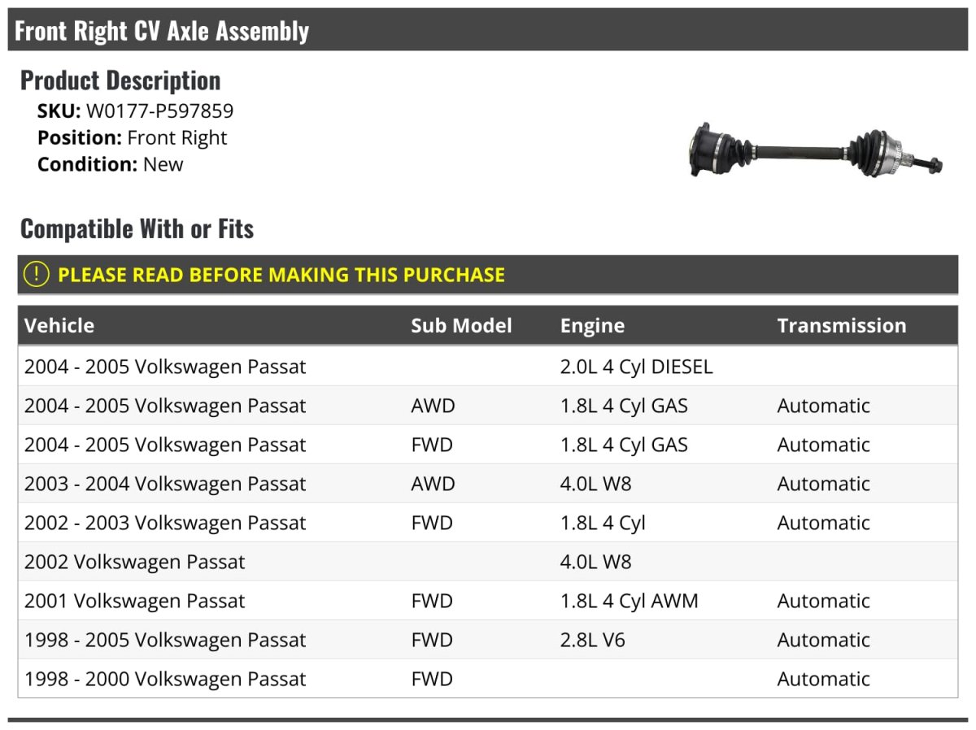Image resolution: width=976 pixels, height=730 pixels.
Task: Click the 2.8L V6 engine cell
Action: pyautogui.click(x=592, y=640)
